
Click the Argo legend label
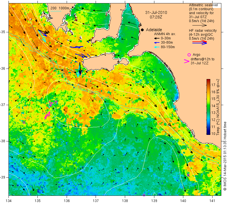[196, 55]
